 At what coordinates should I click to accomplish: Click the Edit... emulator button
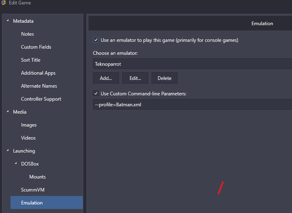point(135,78)
